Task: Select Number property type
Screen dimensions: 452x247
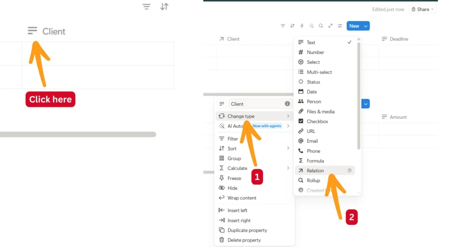Action: 325,52
